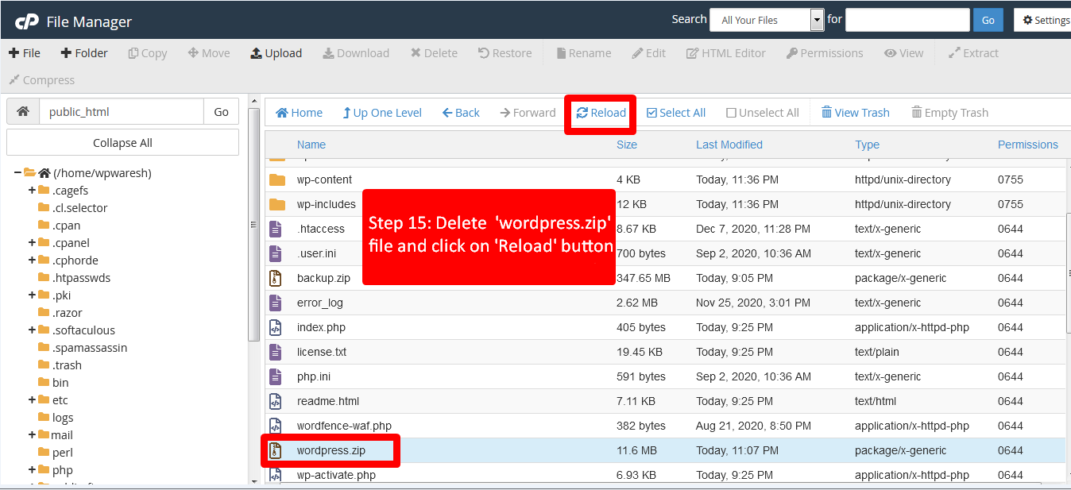Expand the php tree folder
The height and width of the screenshot is (490, 1071).
click(33, 469)
